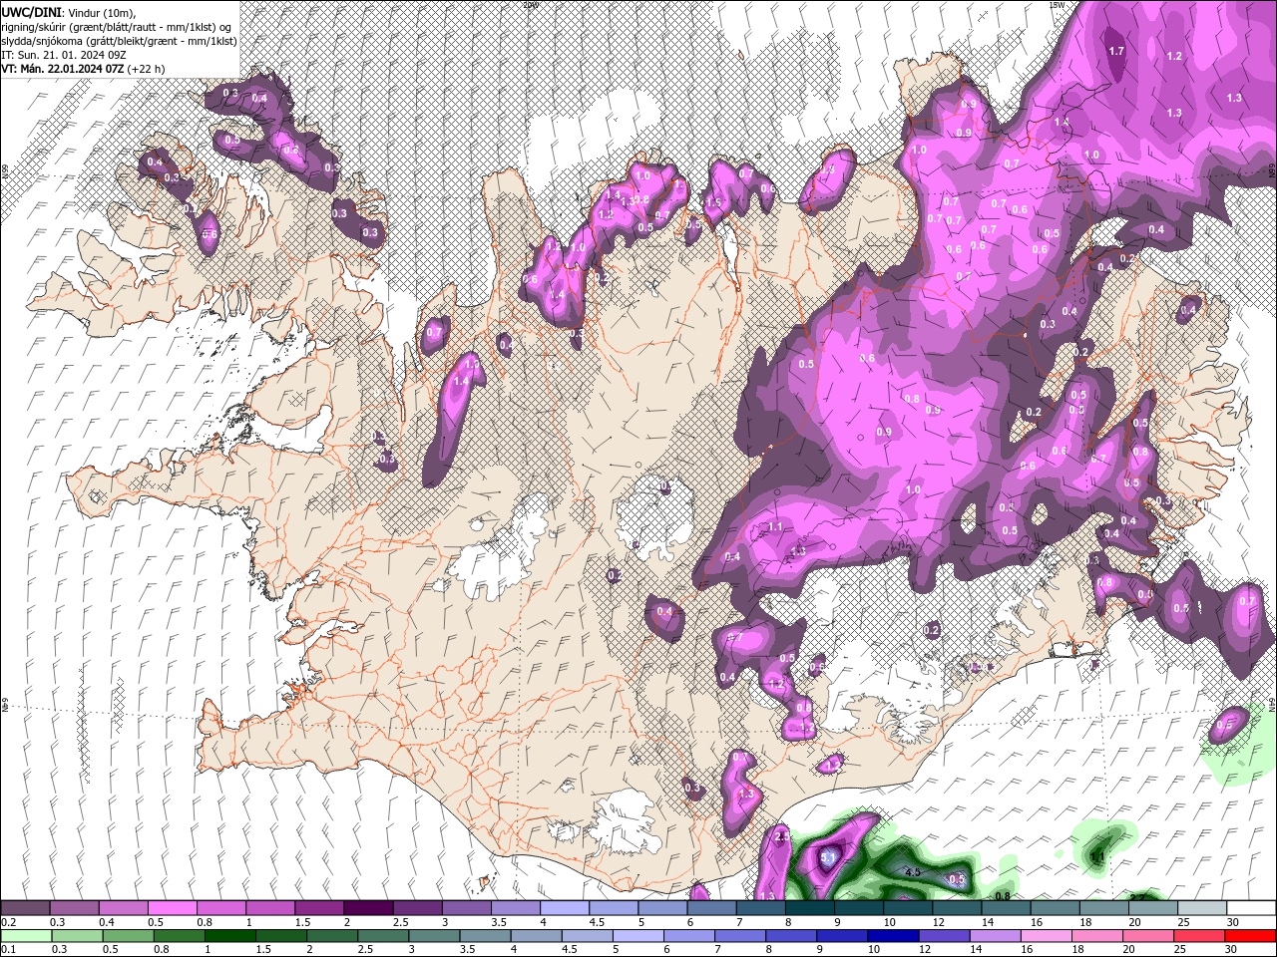Select the 0.1 pale green swatch in lower legend
Screen dimensions: 1277x957
click(x=26, y=935)
